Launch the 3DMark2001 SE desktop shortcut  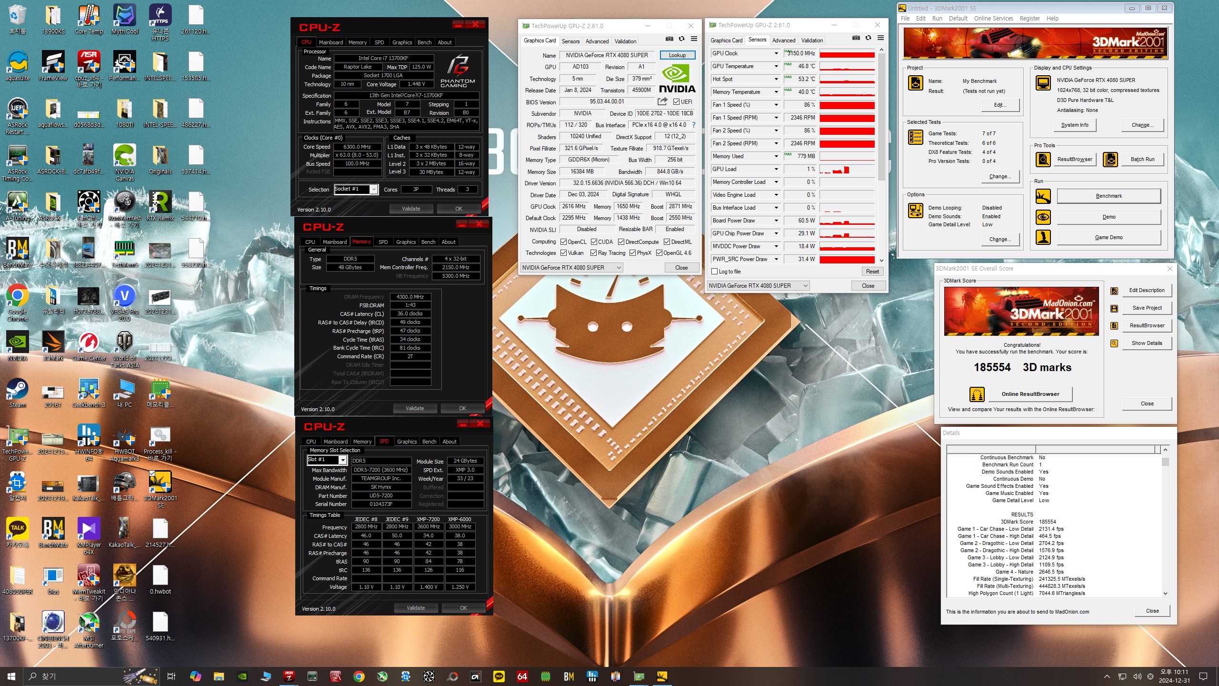[x=160, y=490]
